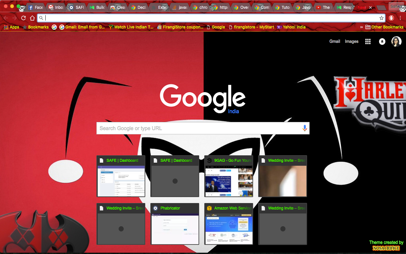This screenshot has width=406, height=254.
Task: Go back to the previous page
Action: coord(6,18)
